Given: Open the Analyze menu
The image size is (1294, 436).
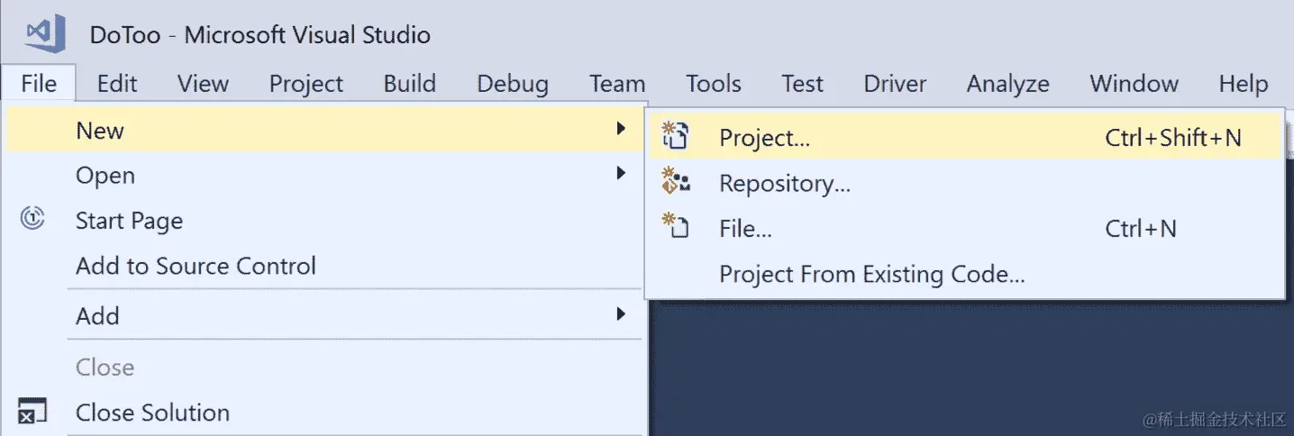Looking at the screenshot, I should pyautogui.click(x=1007, y=84).
